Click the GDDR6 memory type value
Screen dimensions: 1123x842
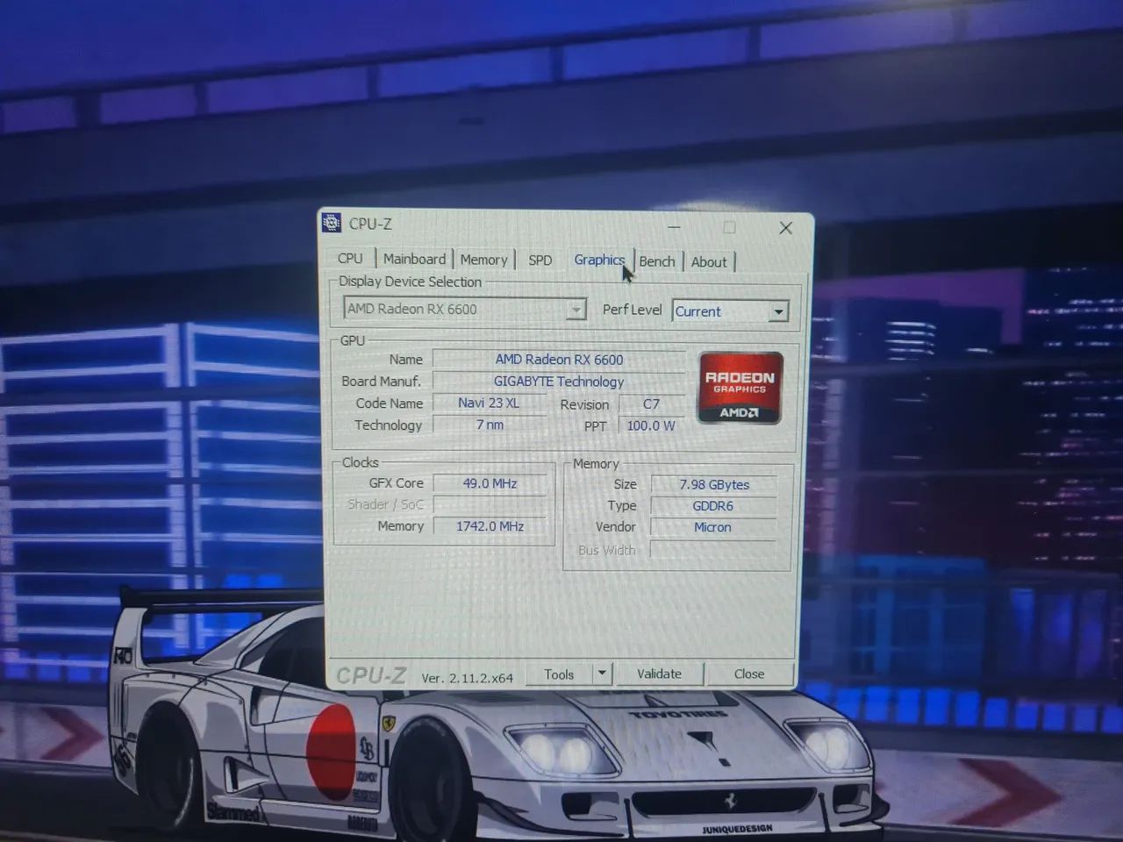point(713,506)
